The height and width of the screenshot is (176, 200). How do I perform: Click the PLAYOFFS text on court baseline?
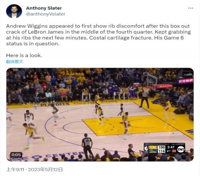[55, 105]
